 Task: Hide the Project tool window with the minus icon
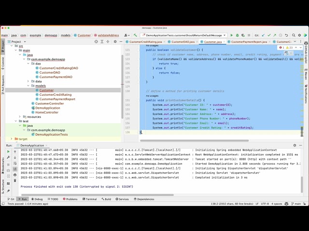click(121, 42)
